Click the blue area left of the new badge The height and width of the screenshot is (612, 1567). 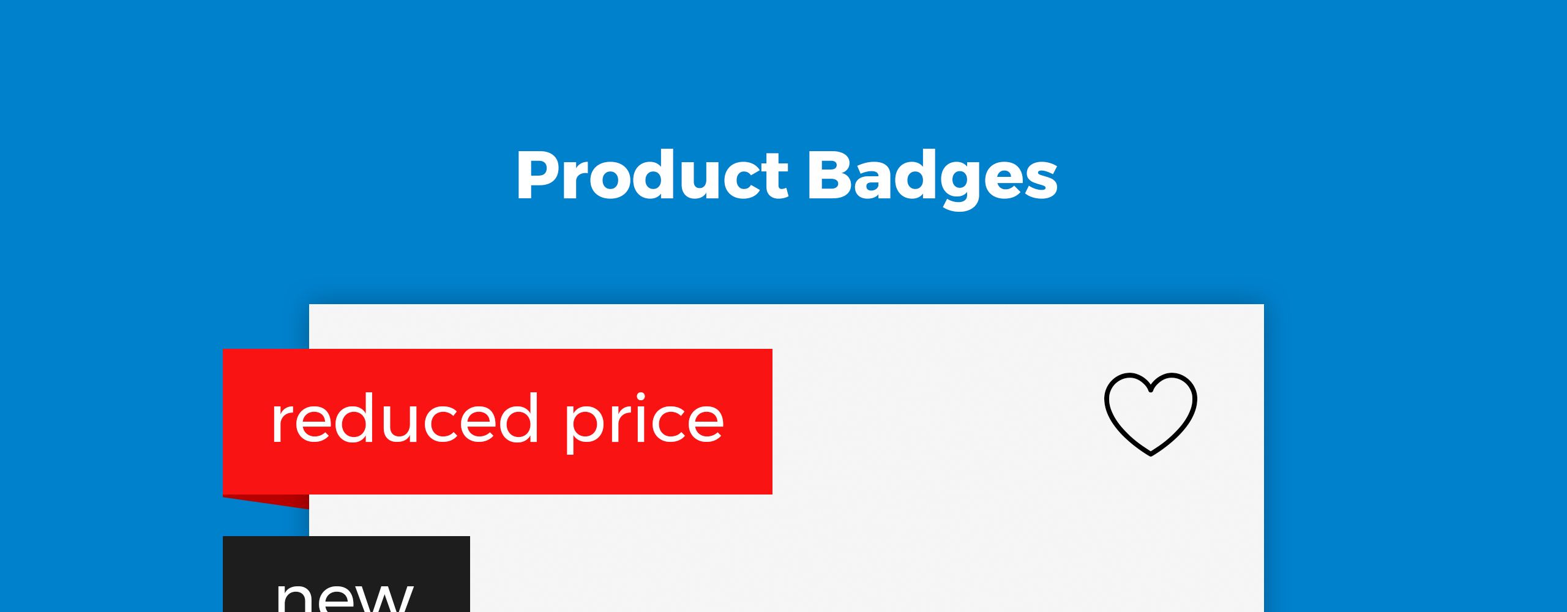(110, 575)
